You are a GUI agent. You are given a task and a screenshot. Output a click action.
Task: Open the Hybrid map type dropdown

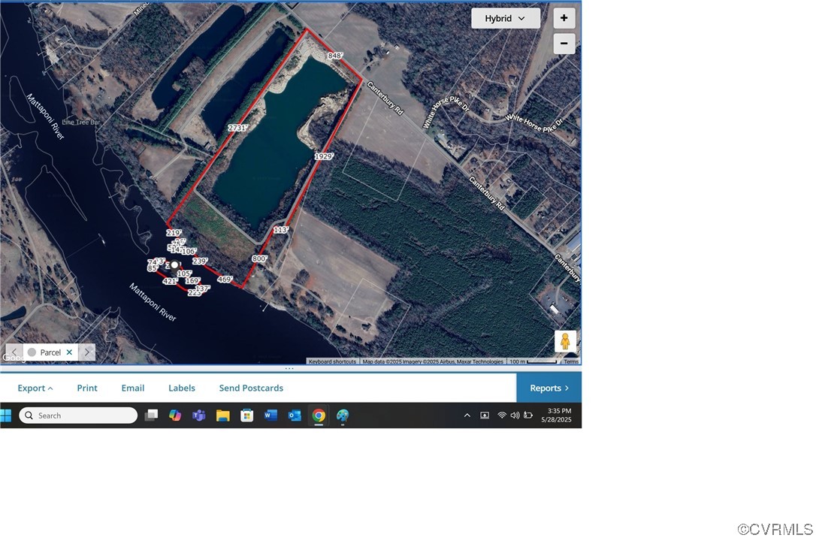[x=505, y=19]
